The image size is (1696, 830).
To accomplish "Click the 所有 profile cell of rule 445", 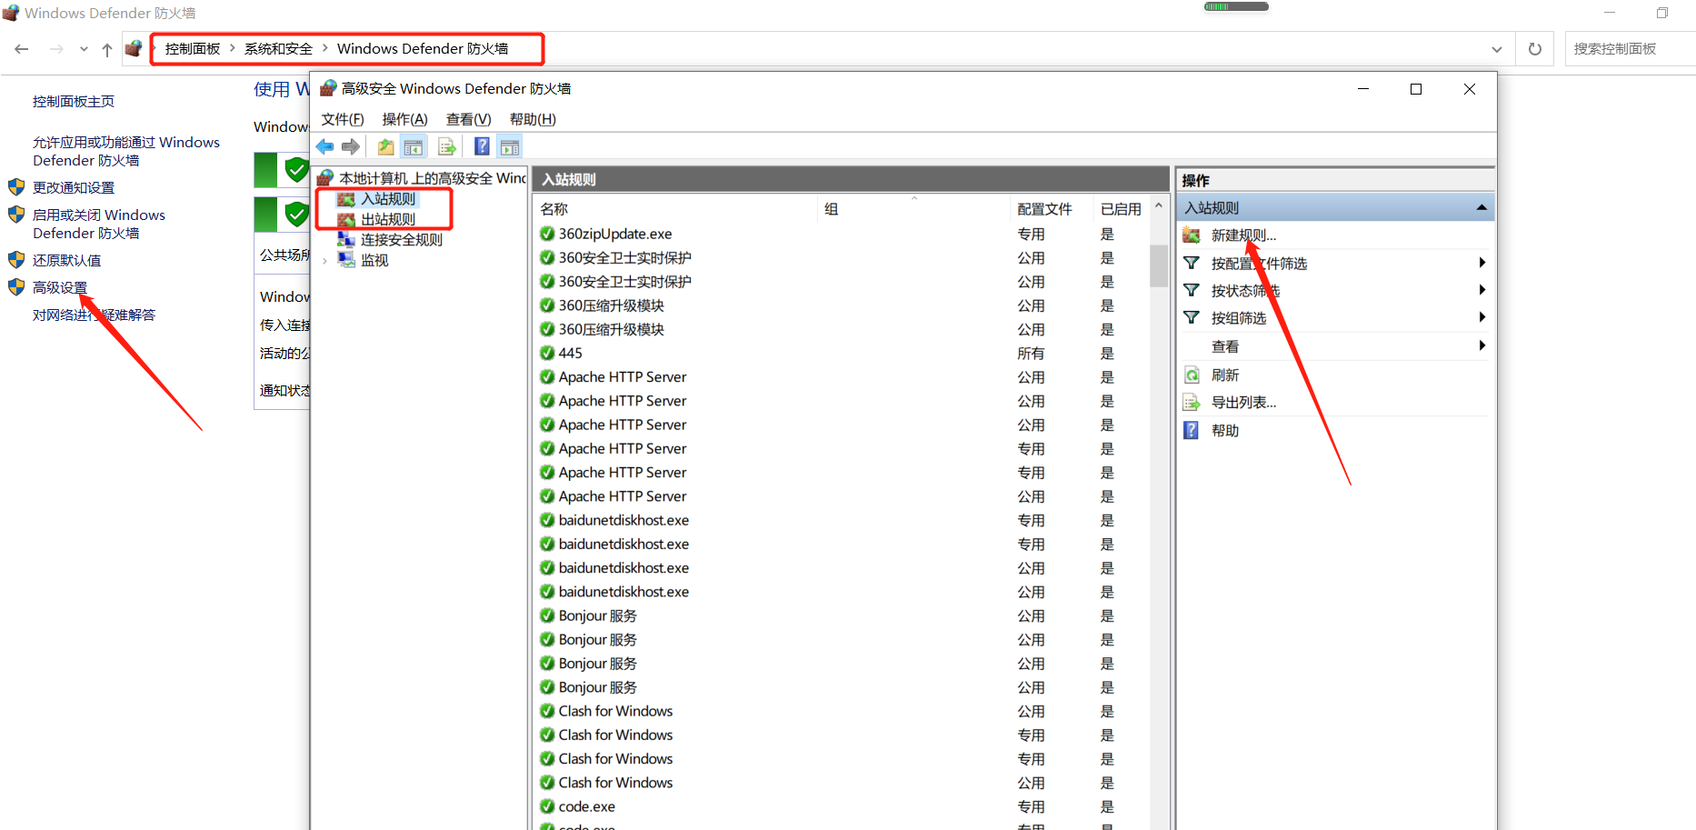I will 1031,354.
